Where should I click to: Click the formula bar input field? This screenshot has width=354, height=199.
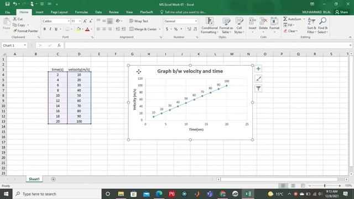[x=207, y=45]
